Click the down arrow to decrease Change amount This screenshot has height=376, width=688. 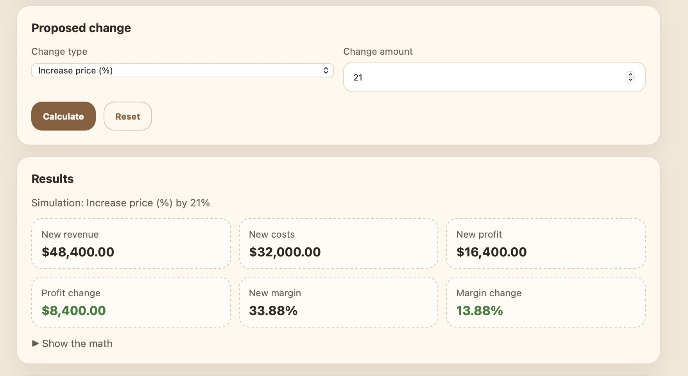[630, 80]
